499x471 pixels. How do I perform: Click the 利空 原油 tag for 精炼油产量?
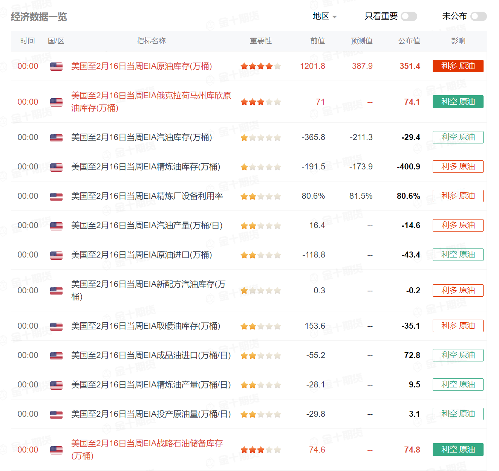(458, 384)
